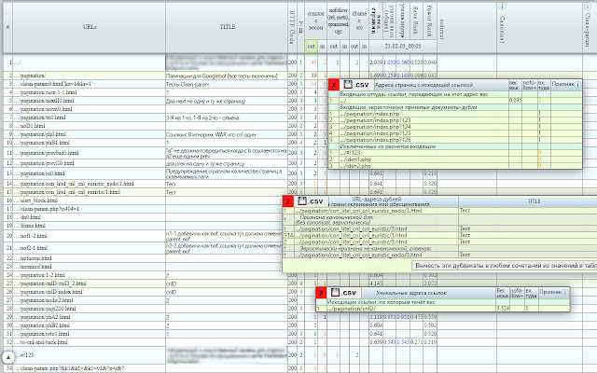Sort table by TITLE column header
The image size is (597, 373).
[226, 27]
